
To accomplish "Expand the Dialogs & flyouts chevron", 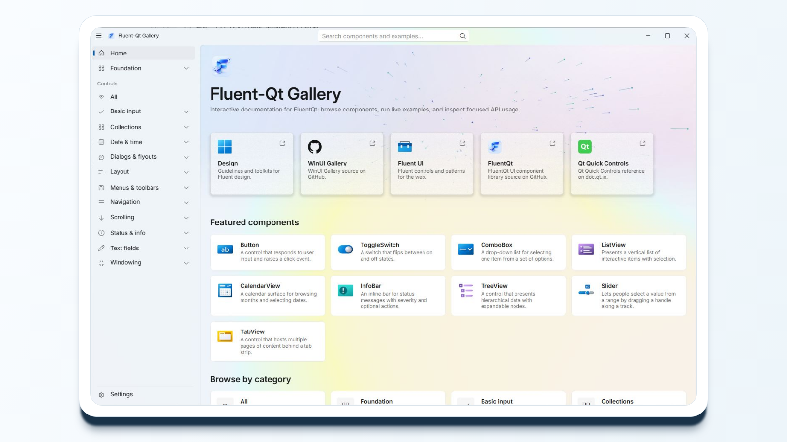I will tap(186, 157).
